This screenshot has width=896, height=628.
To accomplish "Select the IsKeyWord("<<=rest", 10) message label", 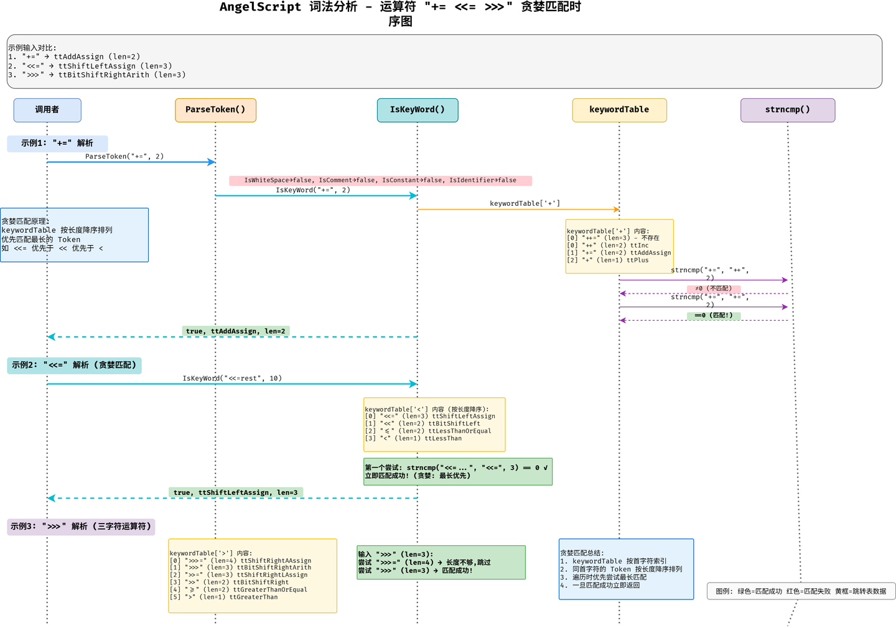I will tap(232, 378).
